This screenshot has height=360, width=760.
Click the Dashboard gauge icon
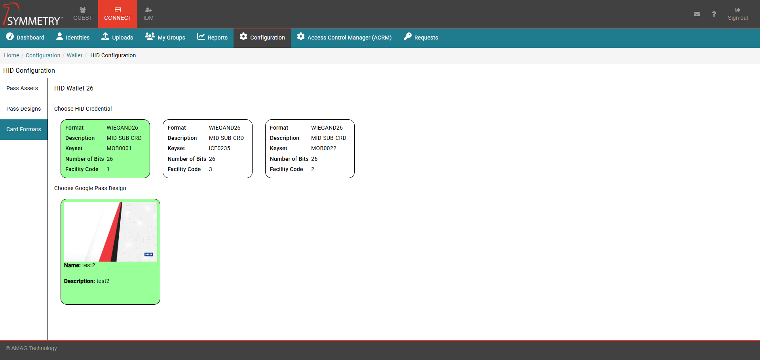(10, 36)
